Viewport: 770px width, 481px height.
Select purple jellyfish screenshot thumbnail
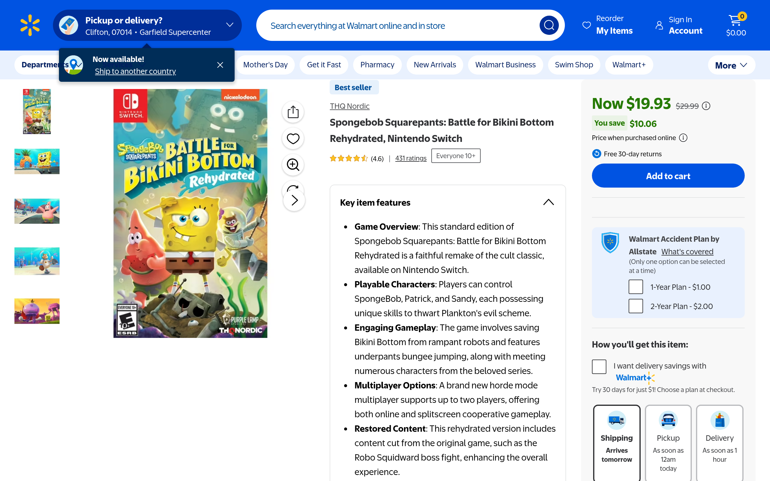[37, 311]
